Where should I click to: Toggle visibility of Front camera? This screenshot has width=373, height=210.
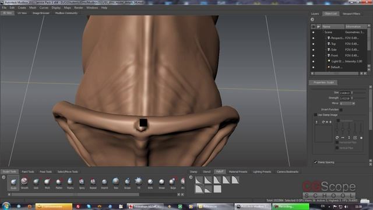(x=314, y=55)
